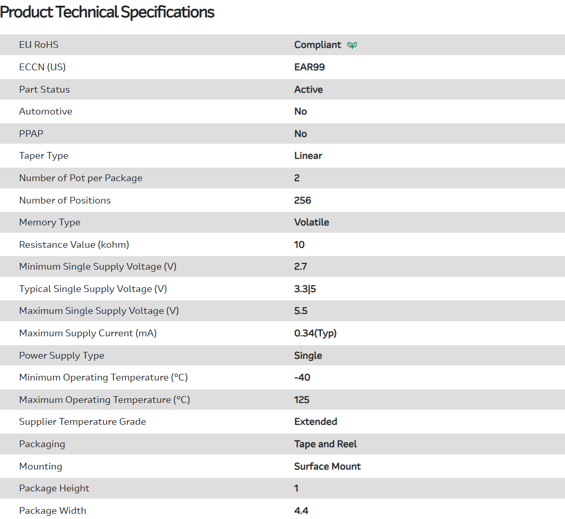The width and height of the screenshot is (565, 519).
Task: Click the Volatile memory type value
Action: pos(311,222)
